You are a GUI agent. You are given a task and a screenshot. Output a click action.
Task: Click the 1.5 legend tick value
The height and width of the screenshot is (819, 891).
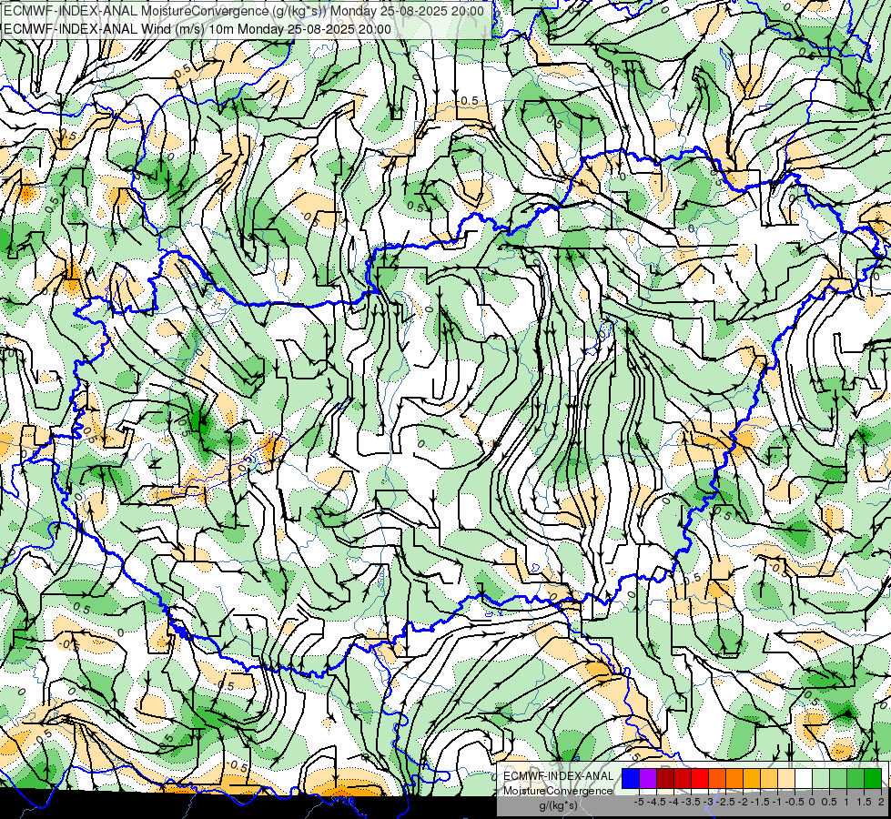[865, 802]
